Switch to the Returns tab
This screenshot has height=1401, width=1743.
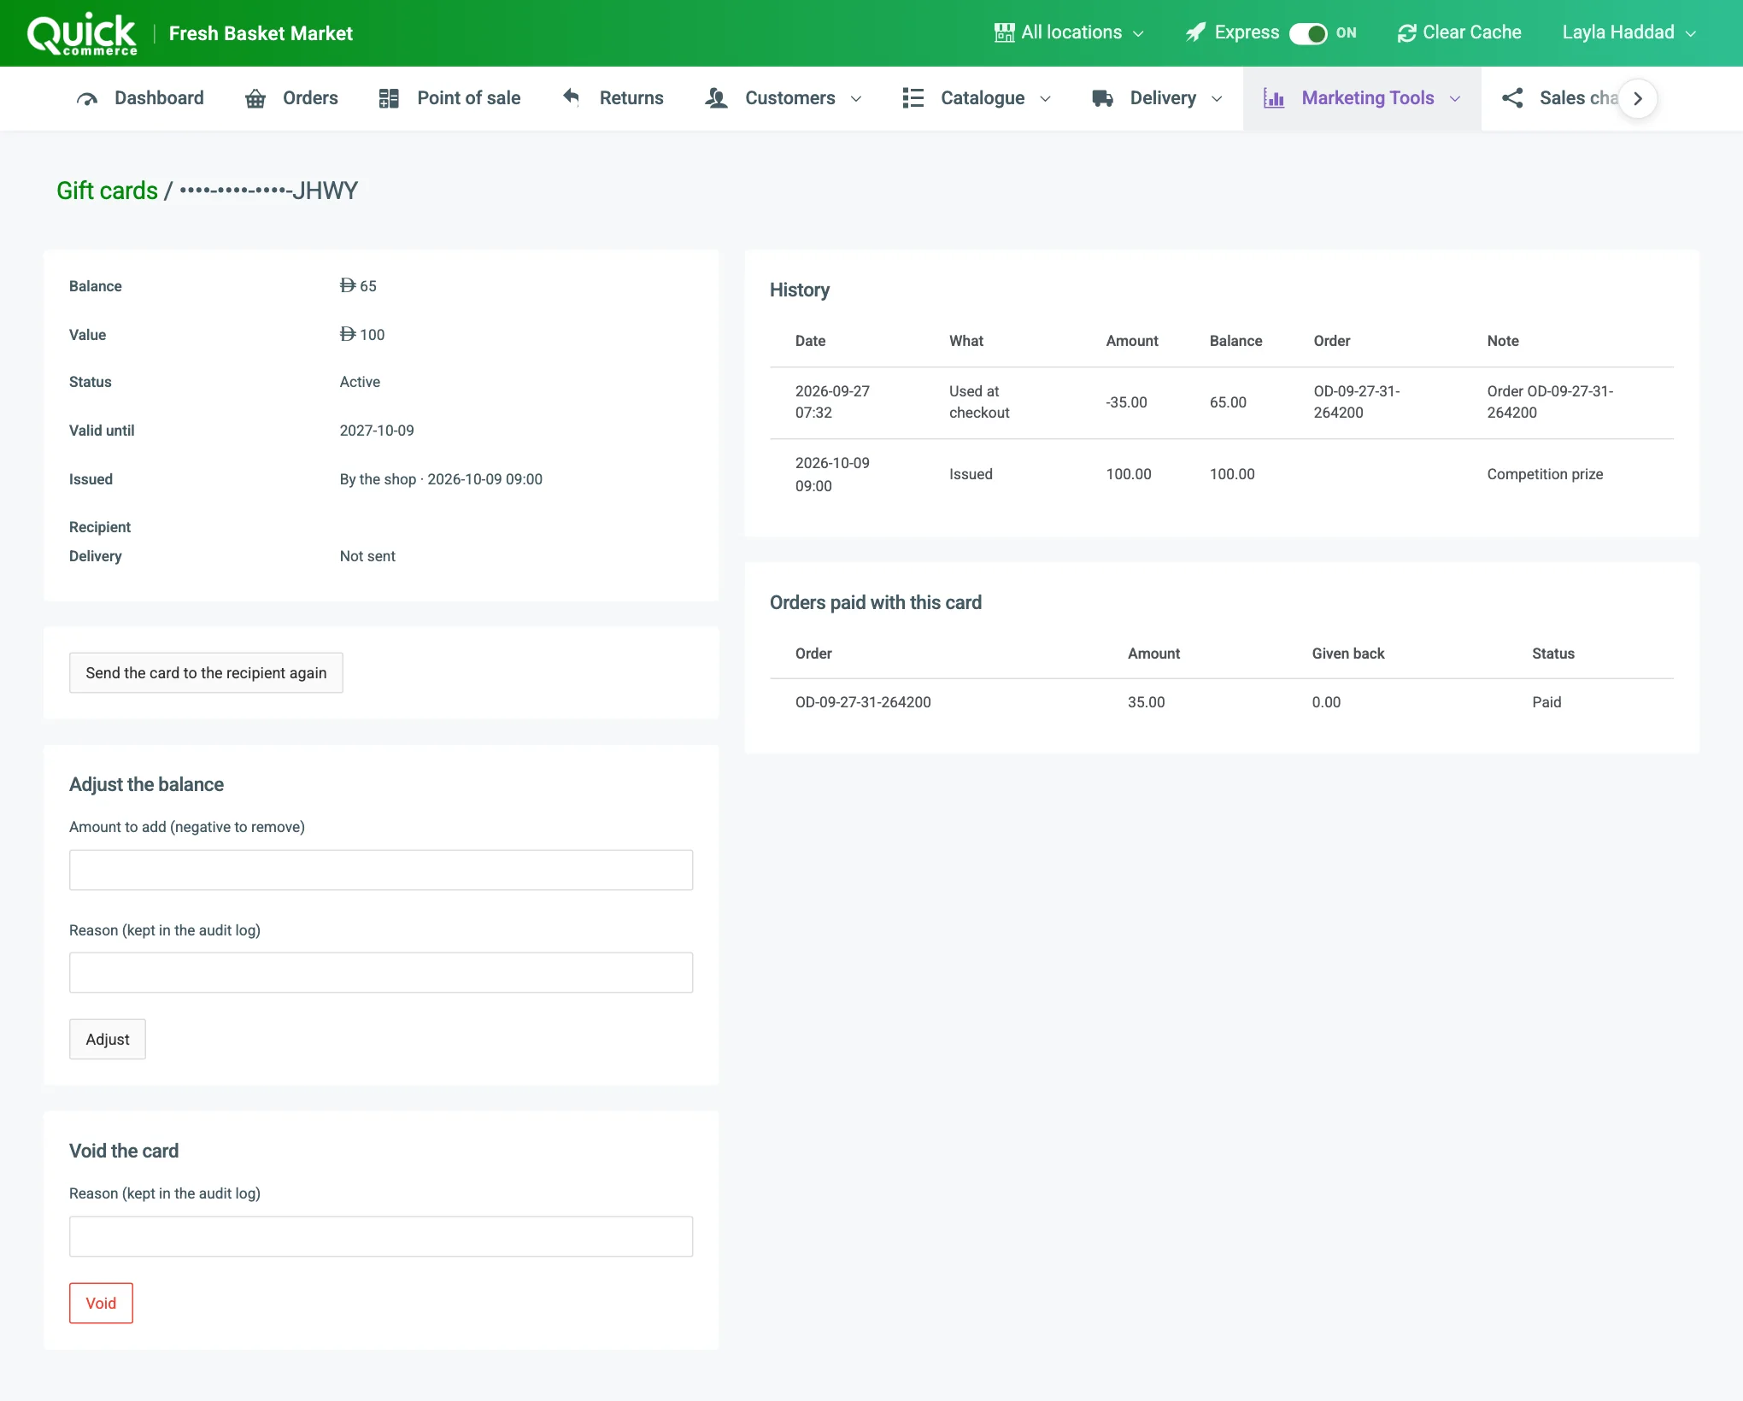(x=612, y=98)
